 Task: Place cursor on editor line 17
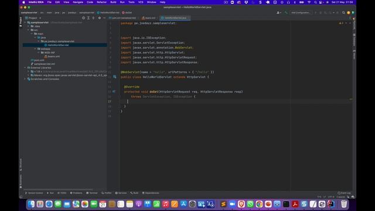pos(236,101)
